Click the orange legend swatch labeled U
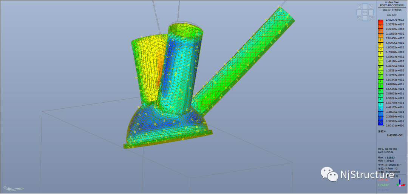The image size is (408, 194). click(380, 31)
